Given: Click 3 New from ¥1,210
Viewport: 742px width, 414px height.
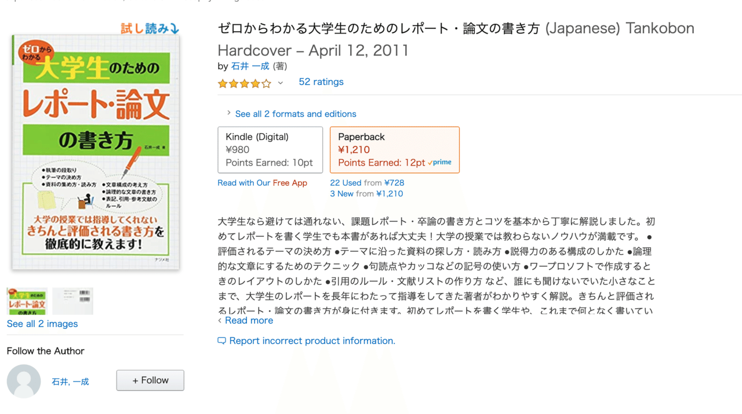Looking at the screenshot, I should pos(366,193).
